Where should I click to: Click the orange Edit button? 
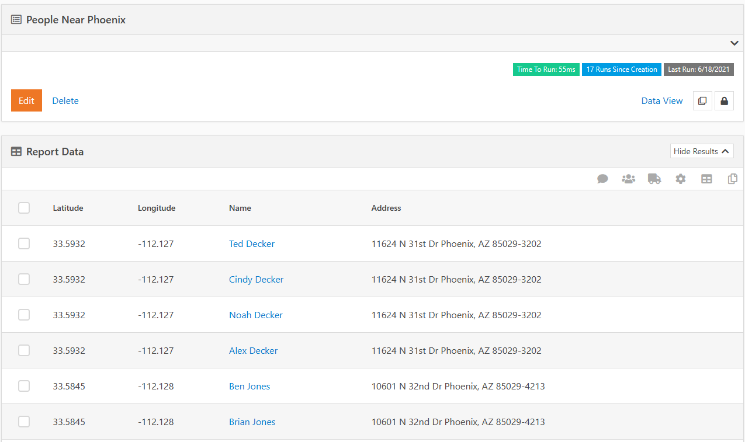(x=26, y=100)
